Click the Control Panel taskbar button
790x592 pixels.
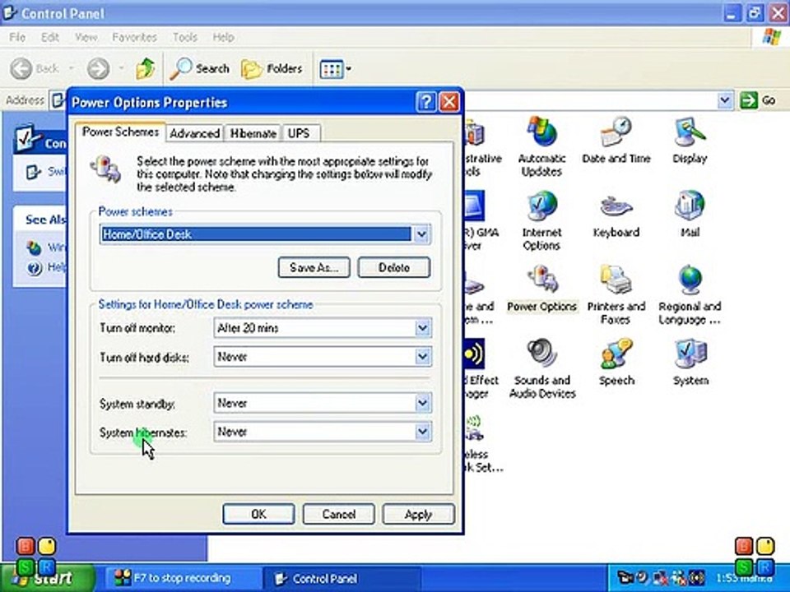[342, 578]
